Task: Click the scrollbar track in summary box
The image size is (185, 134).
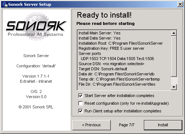Action: [x=174, y=56]
